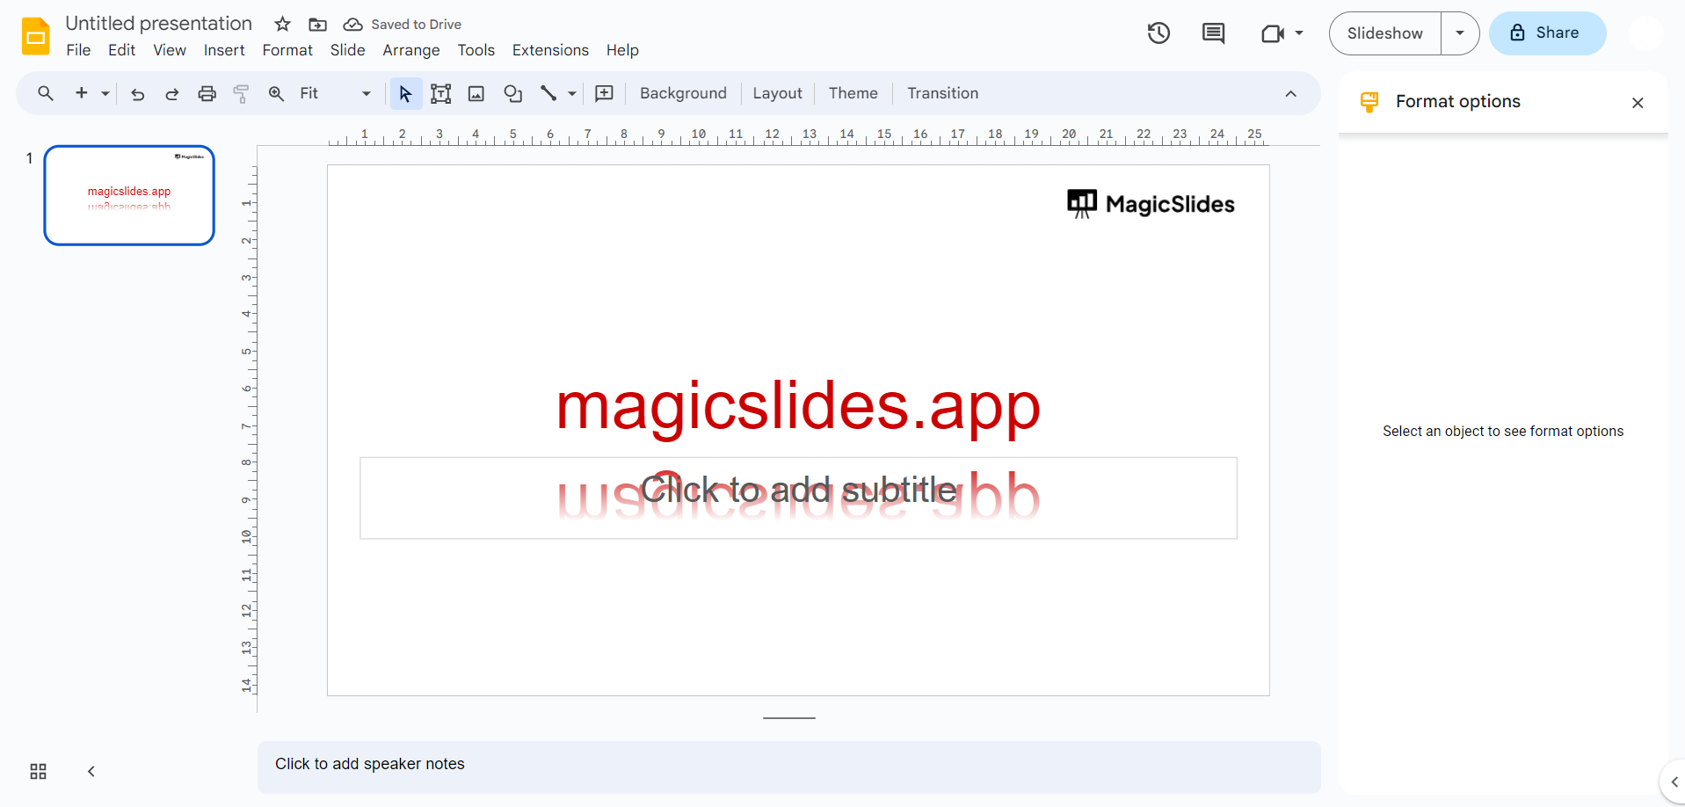This screenshot has height=807, width=1685.
Task: Add a comment from toolbar
Action: pos(605,93)
